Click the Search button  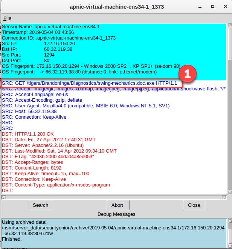pyautogui.click(x=41, y=205)
